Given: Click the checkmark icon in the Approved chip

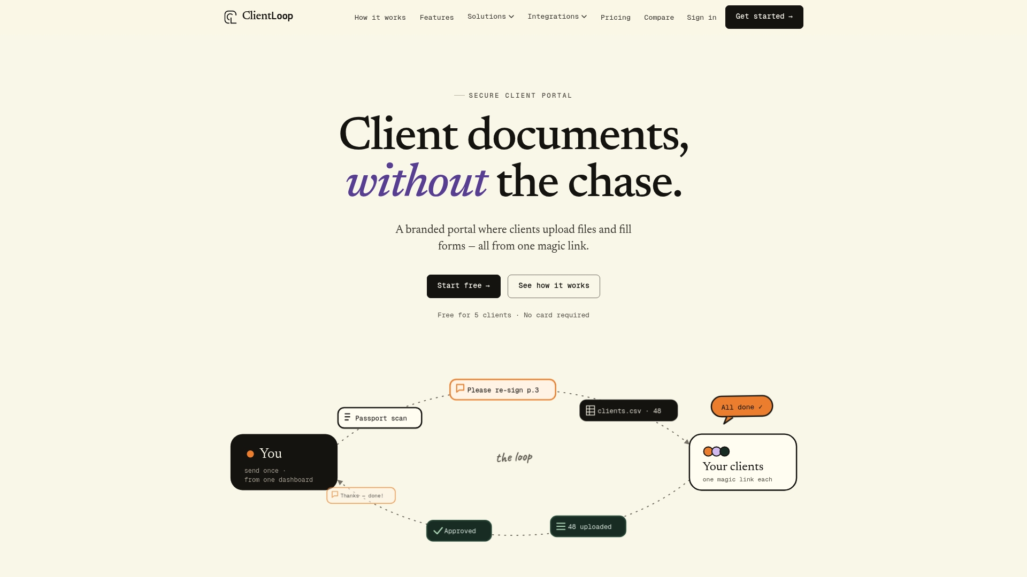Looking at the screenshot, I should [x=438, y=531].
